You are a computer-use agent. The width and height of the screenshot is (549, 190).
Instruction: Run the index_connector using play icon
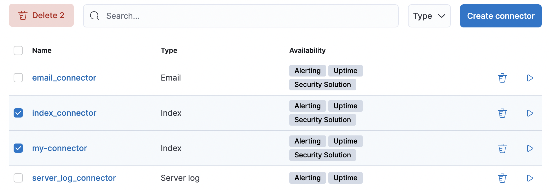pos(530,113)
